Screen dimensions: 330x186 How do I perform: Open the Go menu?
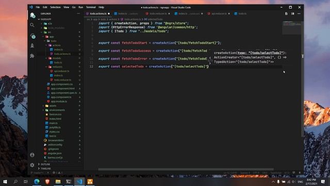74,7
